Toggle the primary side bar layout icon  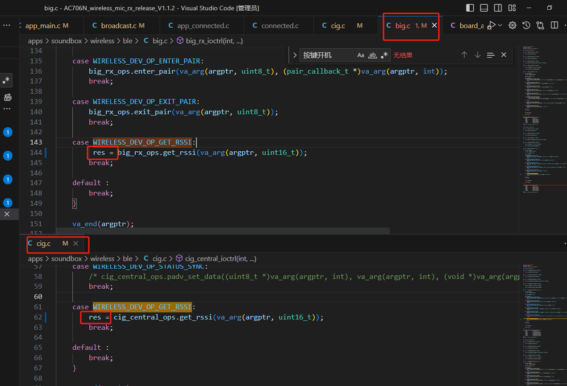470,8
